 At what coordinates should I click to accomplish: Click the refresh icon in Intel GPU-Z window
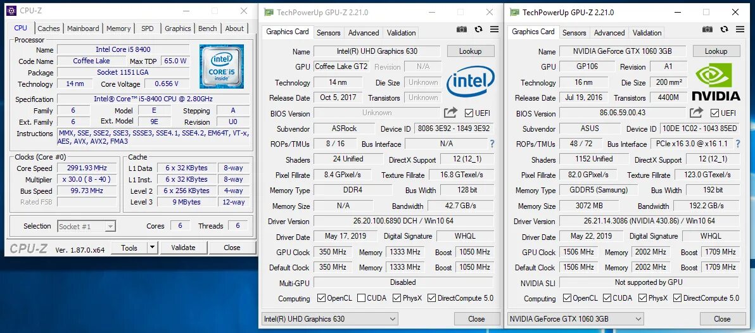(x=478, y=29)
